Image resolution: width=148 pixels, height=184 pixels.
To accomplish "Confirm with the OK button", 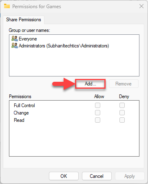I will [x=64, y=176].
